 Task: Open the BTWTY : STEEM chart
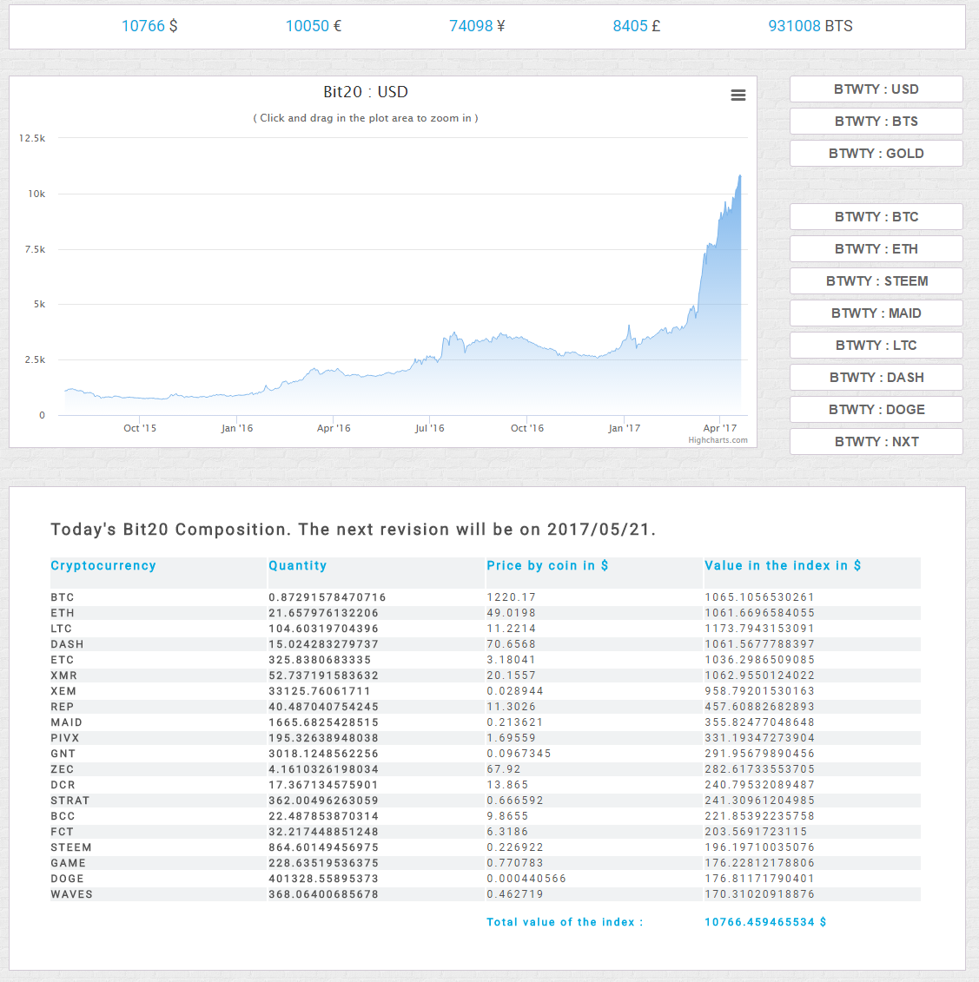[876, 281]
